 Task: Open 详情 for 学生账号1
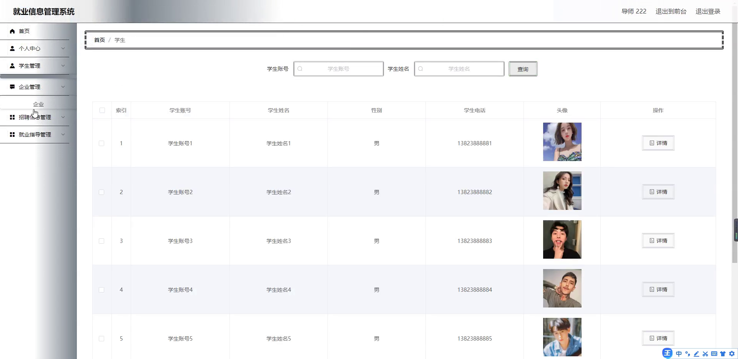click(658, 143)
